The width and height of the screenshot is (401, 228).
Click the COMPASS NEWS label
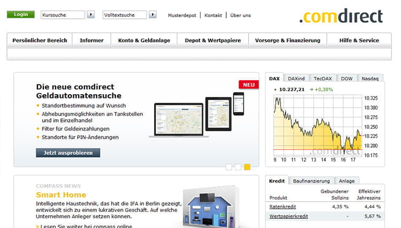[x=58, y=186]
